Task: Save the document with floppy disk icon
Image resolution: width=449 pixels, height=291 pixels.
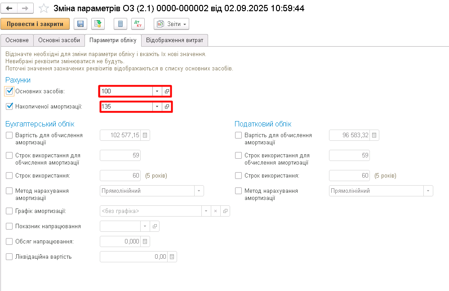Action: 80,24
